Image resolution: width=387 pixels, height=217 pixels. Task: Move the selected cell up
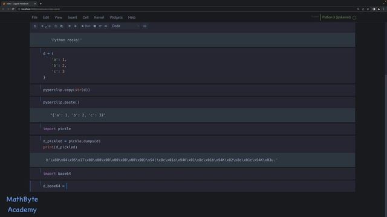[x=70, y=26]
